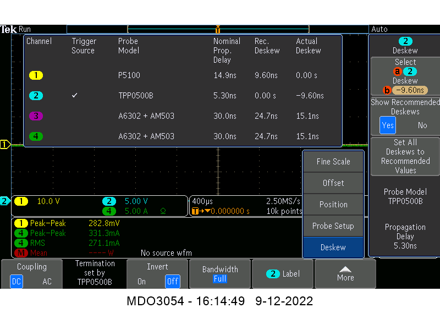Image resolution: width=440 pixels, height=330 pixels.
Task: Click the orange 'b' knob indicator beside deskew value
Action: click(387, 90)
